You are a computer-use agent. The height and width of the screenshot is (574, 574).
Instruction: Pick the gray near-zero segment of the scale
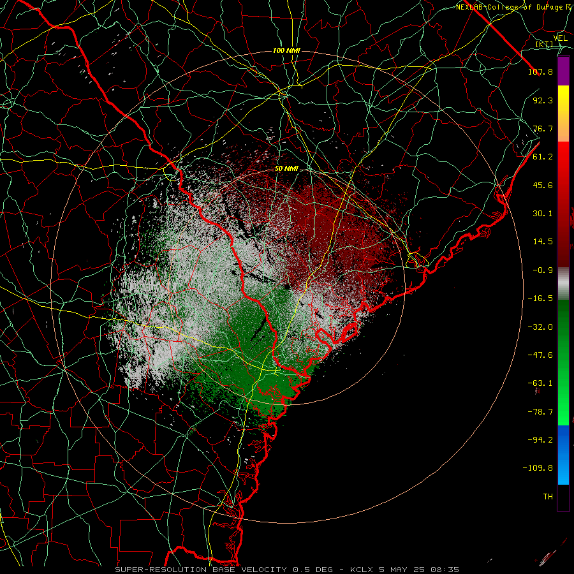click(x=563, y=284)
